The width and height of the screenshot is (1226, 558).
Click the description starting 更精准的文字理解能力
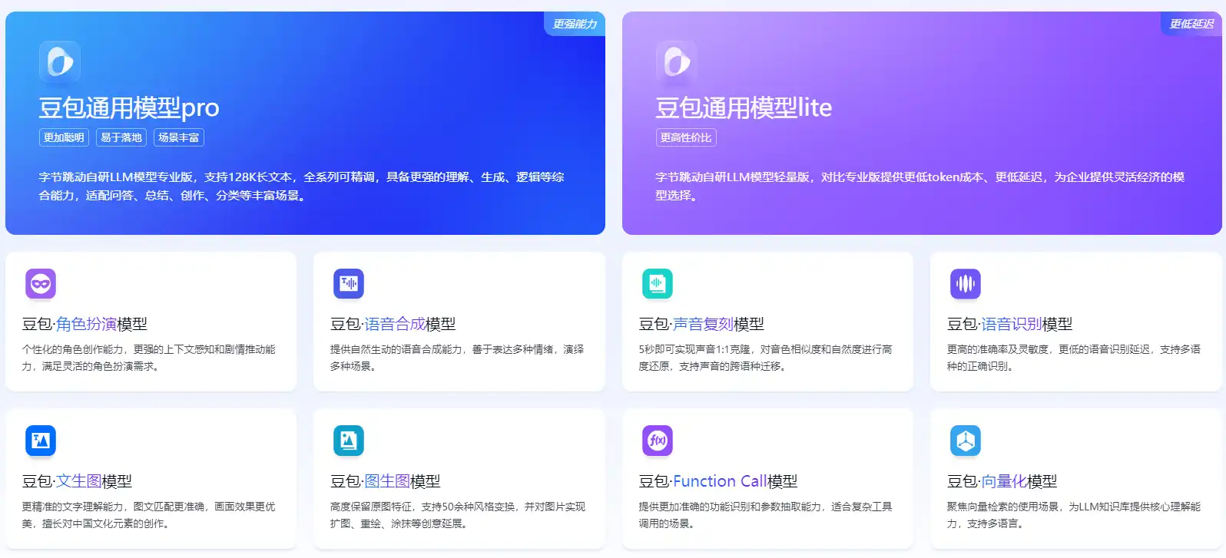tap(148, 515)
